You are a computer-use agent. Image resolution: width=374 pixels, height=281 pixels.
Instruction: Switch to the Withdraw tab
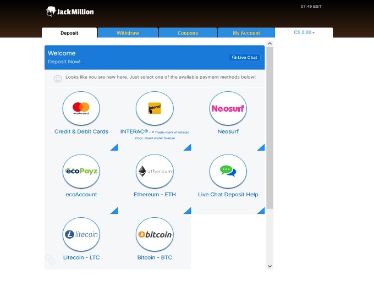[128, 33]
